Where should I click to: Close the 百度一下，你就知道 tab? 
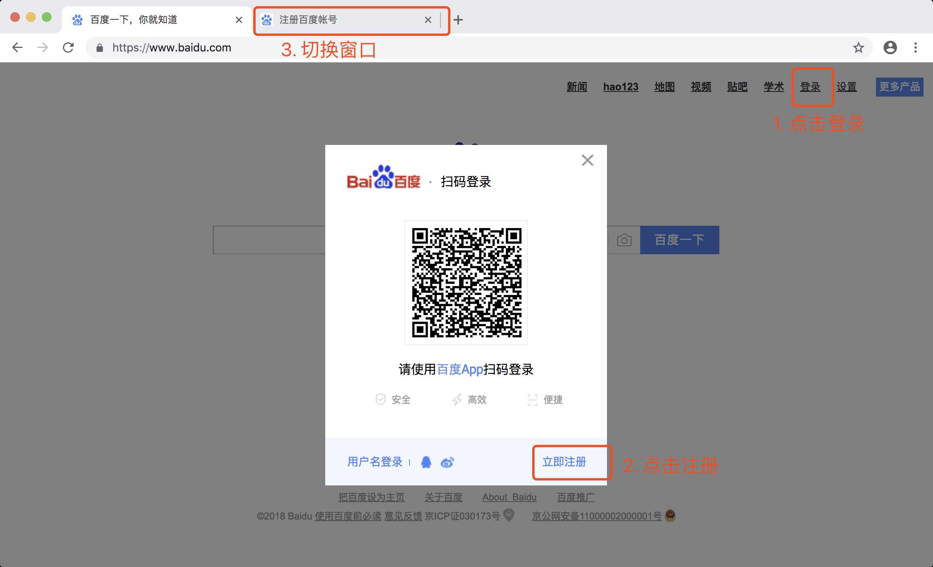pyautogui.click(x=239, y=20)
